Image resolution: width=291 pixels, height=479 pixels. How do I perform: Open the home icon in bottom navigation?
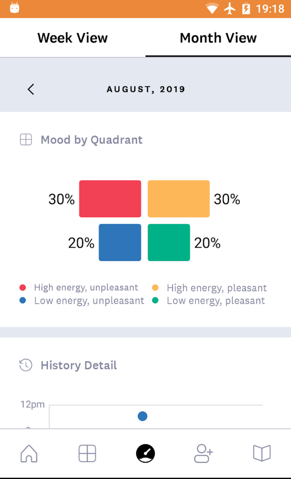pos(29,453)
